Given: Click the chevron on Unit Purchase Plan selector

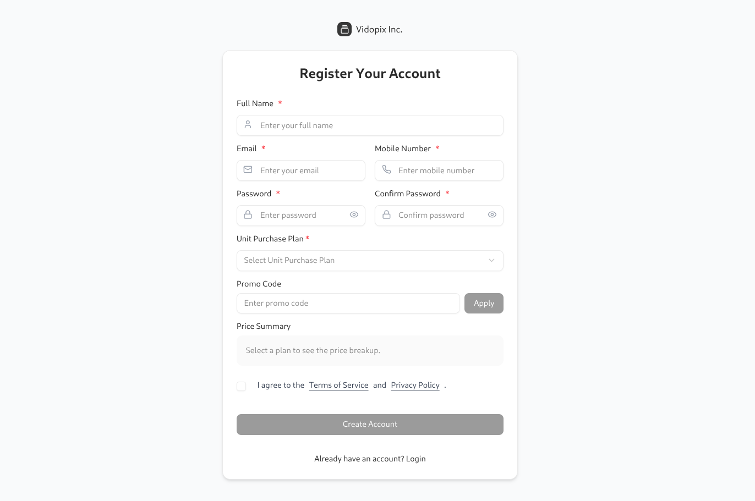Looking at the screenshot, I should (491, 260).
